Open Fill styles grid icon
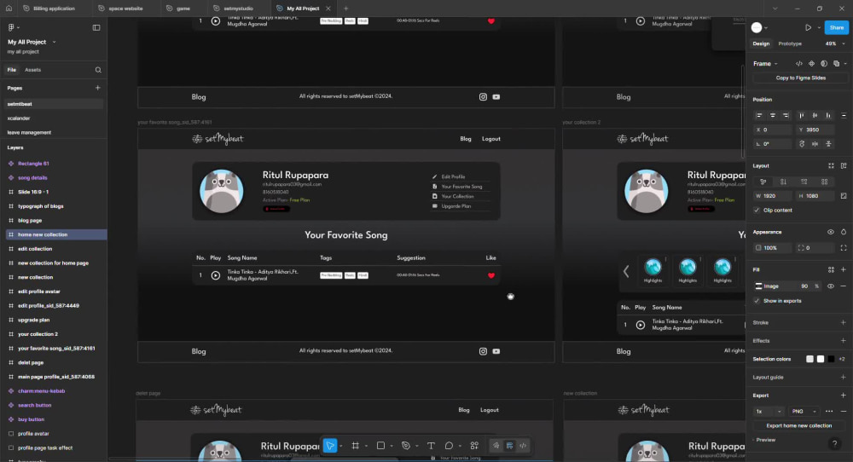The width and height of the screenshot is (853, 462). 831,269
